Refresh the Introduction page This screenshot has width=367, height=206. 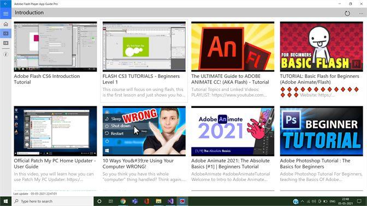pos(347,13)
